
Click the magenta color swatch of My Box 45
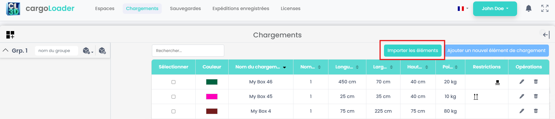pos(212,97)
